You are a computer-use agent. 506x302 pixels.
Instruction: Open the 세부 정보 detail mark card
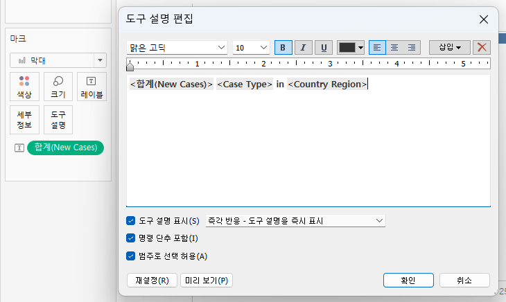tap(24, 120)
